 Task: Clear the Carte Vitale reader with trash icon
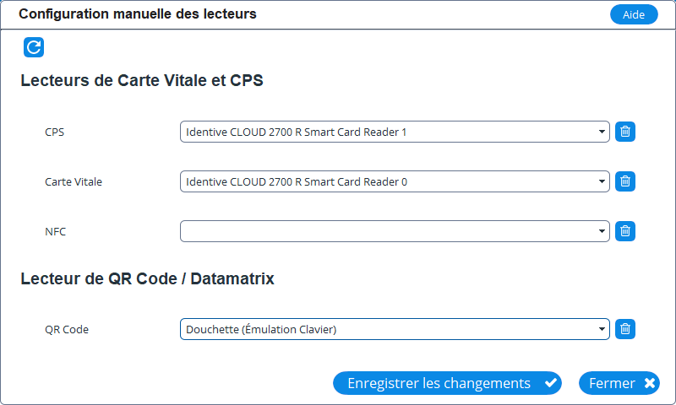point(625,181)
